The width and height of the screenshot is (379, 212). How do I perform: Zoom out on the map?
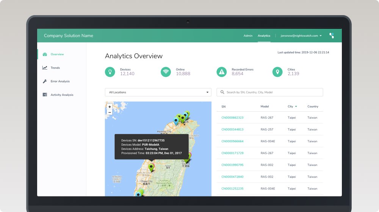point(110,112)
